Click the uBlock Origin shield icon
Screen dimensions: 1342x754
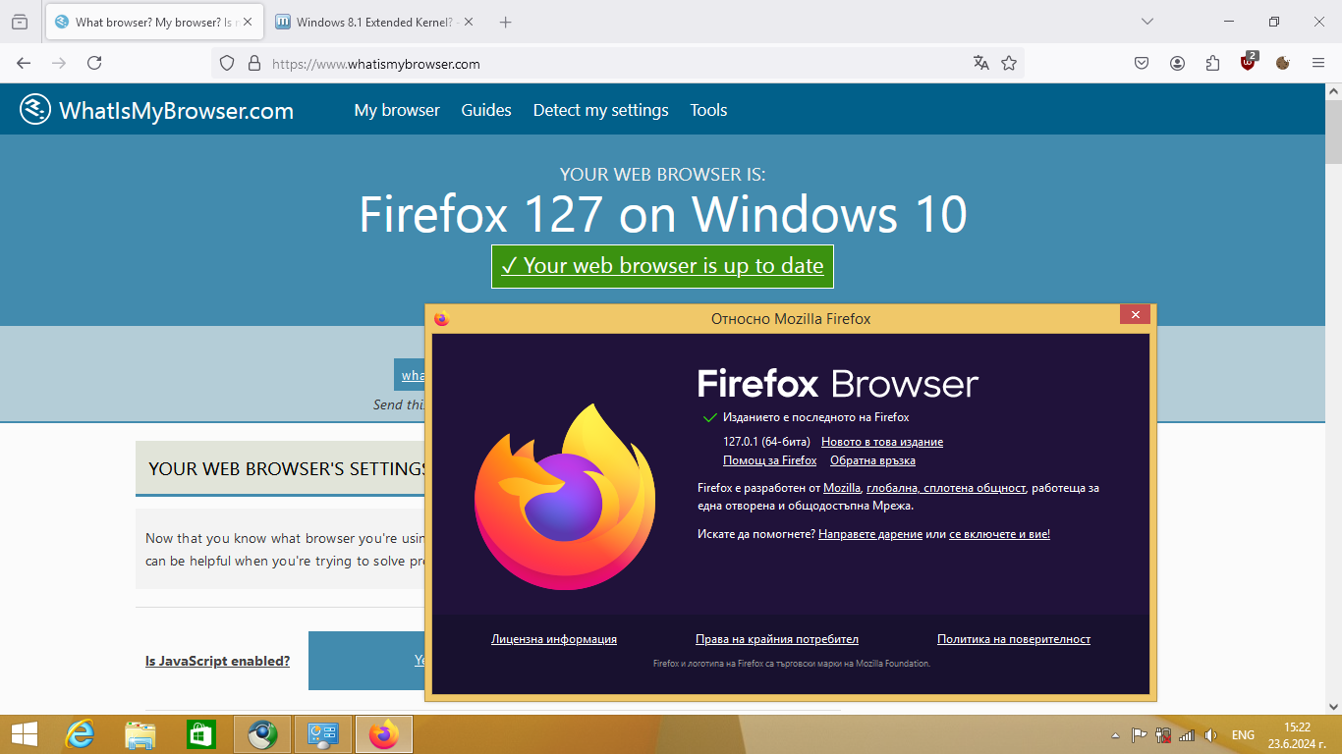[x=1248, y=63]
